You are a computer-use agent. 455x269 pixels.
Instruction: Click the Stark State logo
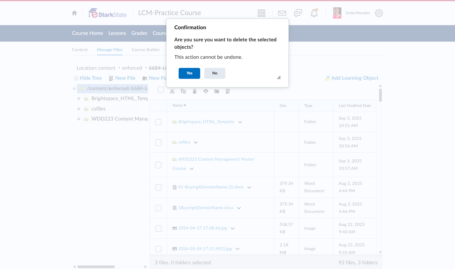click(x=107, y=13)
